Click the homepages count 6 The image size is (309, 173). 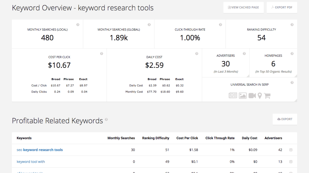[273, 64]
